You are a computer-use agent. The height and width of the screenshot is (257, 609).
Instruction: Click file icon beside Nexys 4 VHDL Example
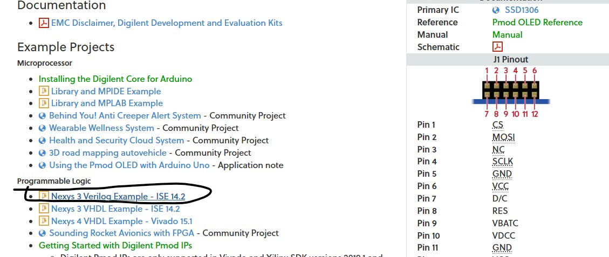[x=44, y=221]
